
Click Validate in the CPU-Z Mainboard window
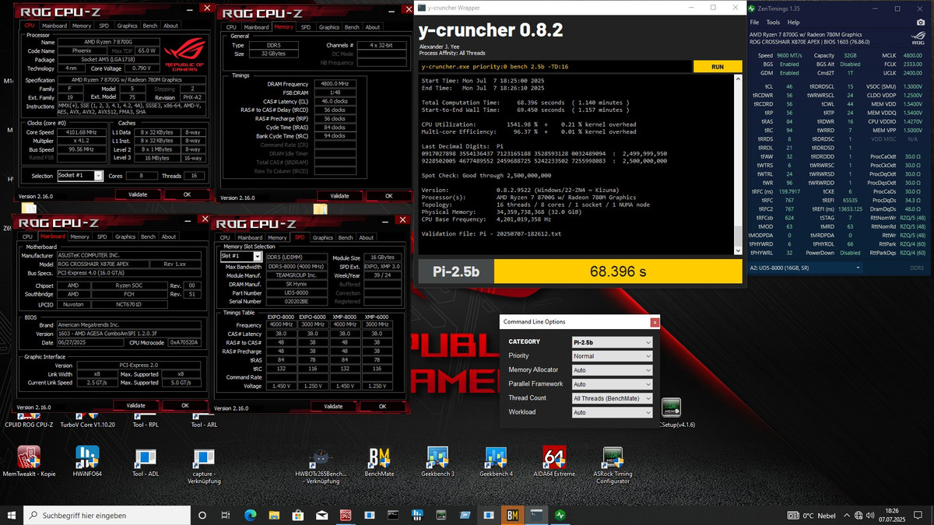[136, 405]
